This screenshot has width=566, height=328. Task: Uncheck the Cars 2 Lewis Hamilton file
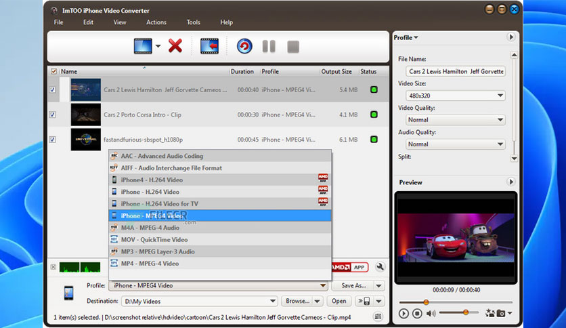[x=52, y=89]
